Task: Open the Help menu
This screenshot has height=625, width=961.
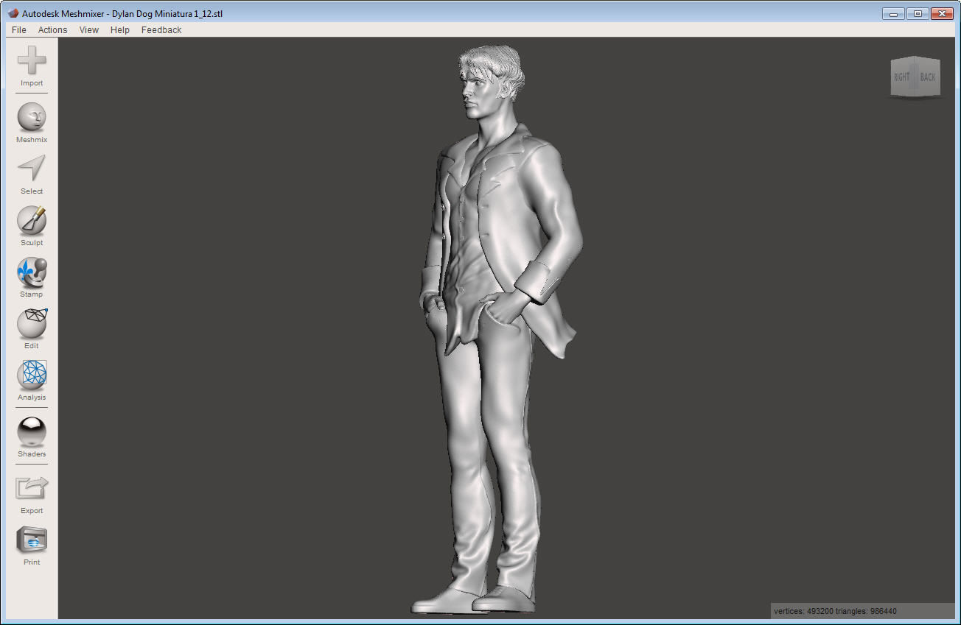Action: pos(120,30)
